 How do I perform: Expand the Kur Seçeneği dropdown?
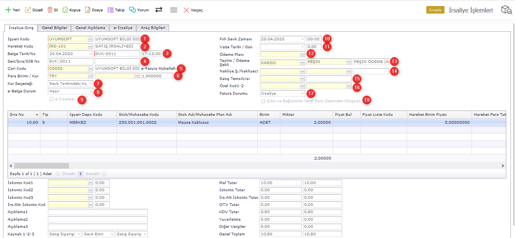click(x=91, y=83)
